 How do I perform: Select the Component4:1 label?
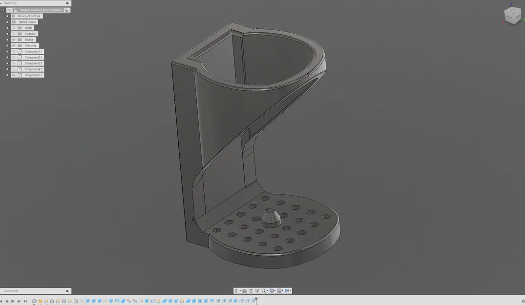tap(34, 69)
